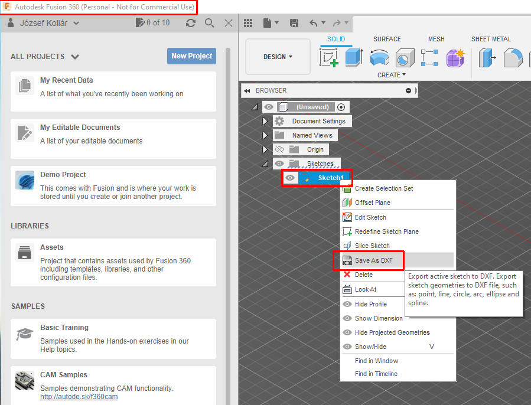
Task: Click the Create Form tool icon
Action: pyautogui.click(x=455, y=57)
